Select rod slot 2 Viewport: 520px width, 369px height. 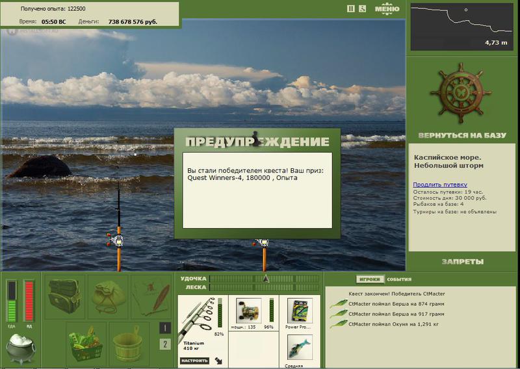tap(165, 344)
